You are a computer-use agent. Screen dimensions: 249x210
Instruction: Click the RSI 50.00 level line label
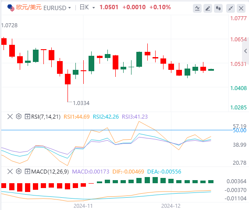point(239,130)
